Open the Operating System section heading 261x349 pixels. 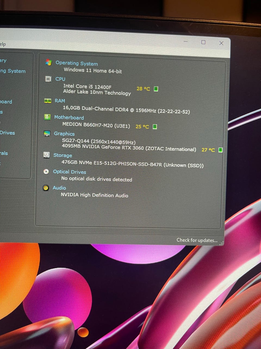(77, 63)
